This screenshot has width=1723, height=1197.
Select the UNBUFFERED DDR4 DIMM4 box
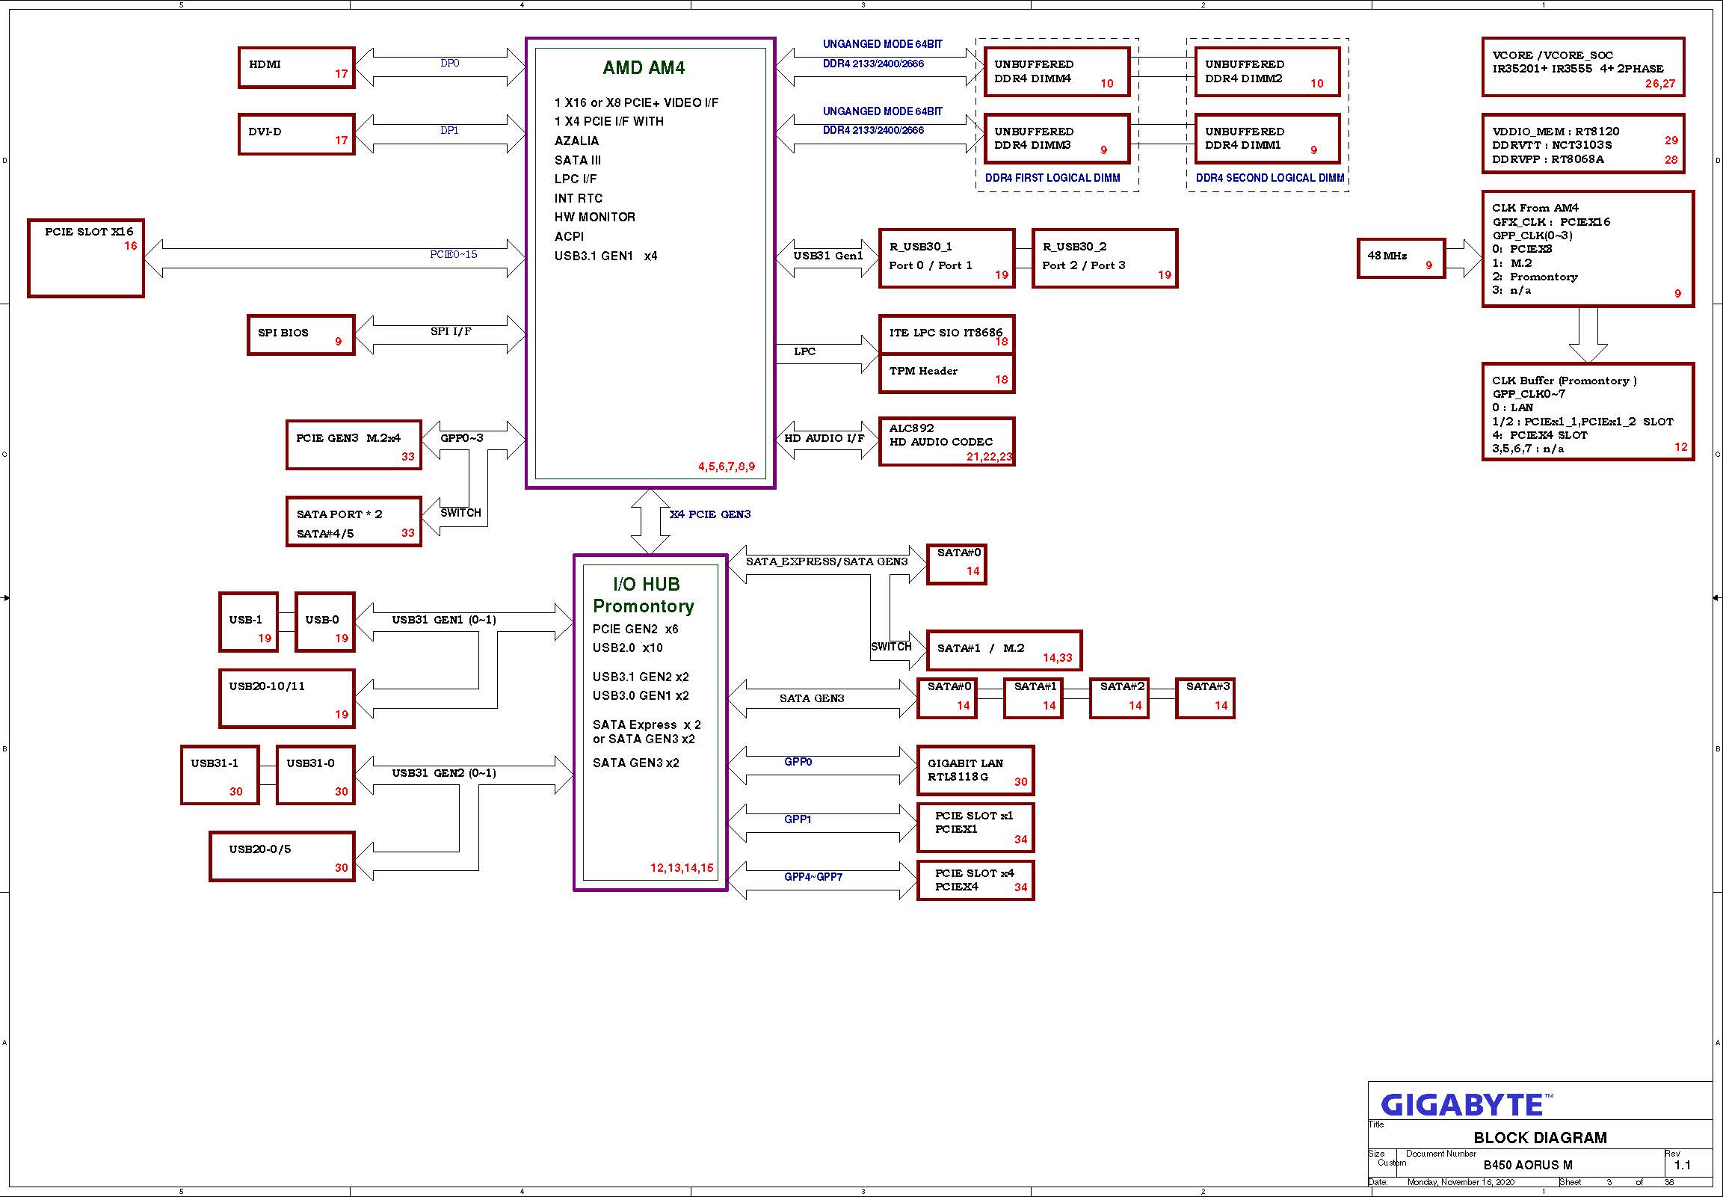[x=1056, y=72]
